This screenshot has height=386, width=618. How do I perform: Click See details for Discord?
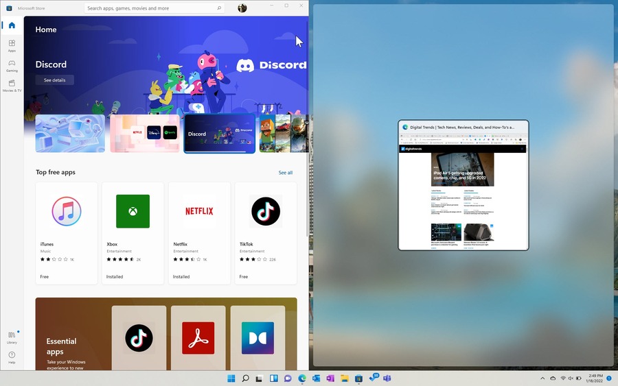[54, 80]
